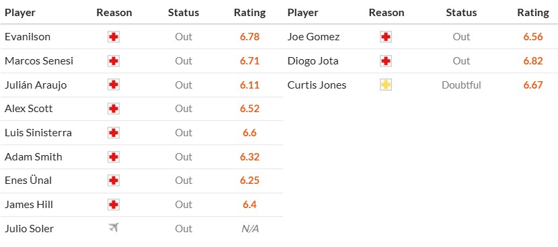
Task: Open Julián Araujo's player page
Action: [36, 85]
